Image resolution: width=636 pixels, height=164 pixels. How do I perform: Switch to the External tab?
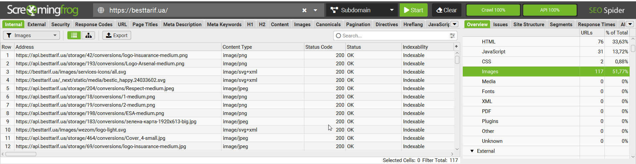[36, 24]
